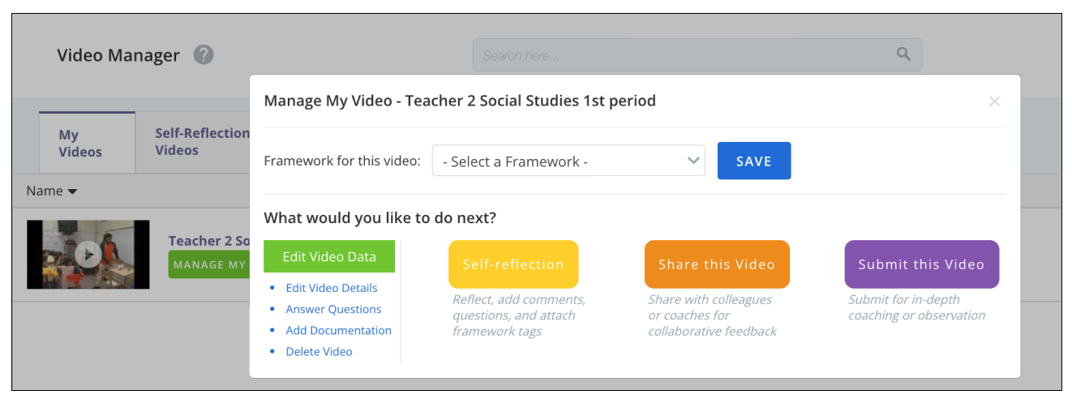The width and height of the screenshot is (1072, 399).
Task: Open the Edit Video Details link
Action: pyautogui.click(x=332, y=288)
